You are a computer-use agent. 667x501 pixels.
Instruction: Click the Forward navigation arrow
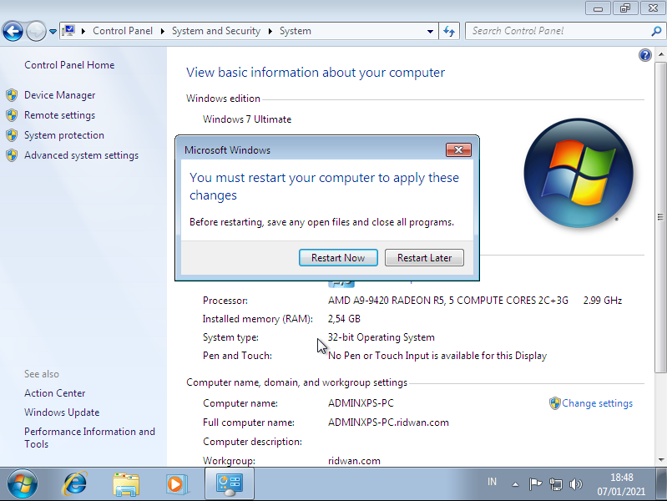tap(36, 31)
